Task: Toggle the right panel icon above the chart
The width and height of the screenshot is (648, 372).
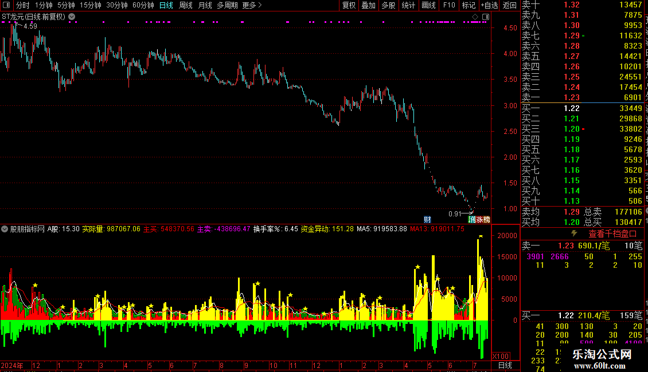Action: tap(486, 17)
